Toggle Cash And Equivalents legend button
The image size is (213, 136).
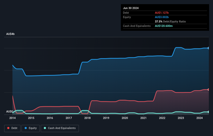(60, 128)
